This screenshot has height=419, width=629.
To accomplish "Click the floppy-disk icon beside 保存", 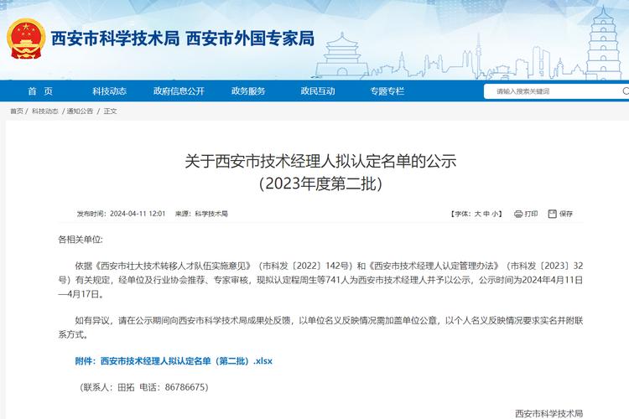I will pos(553,214).
